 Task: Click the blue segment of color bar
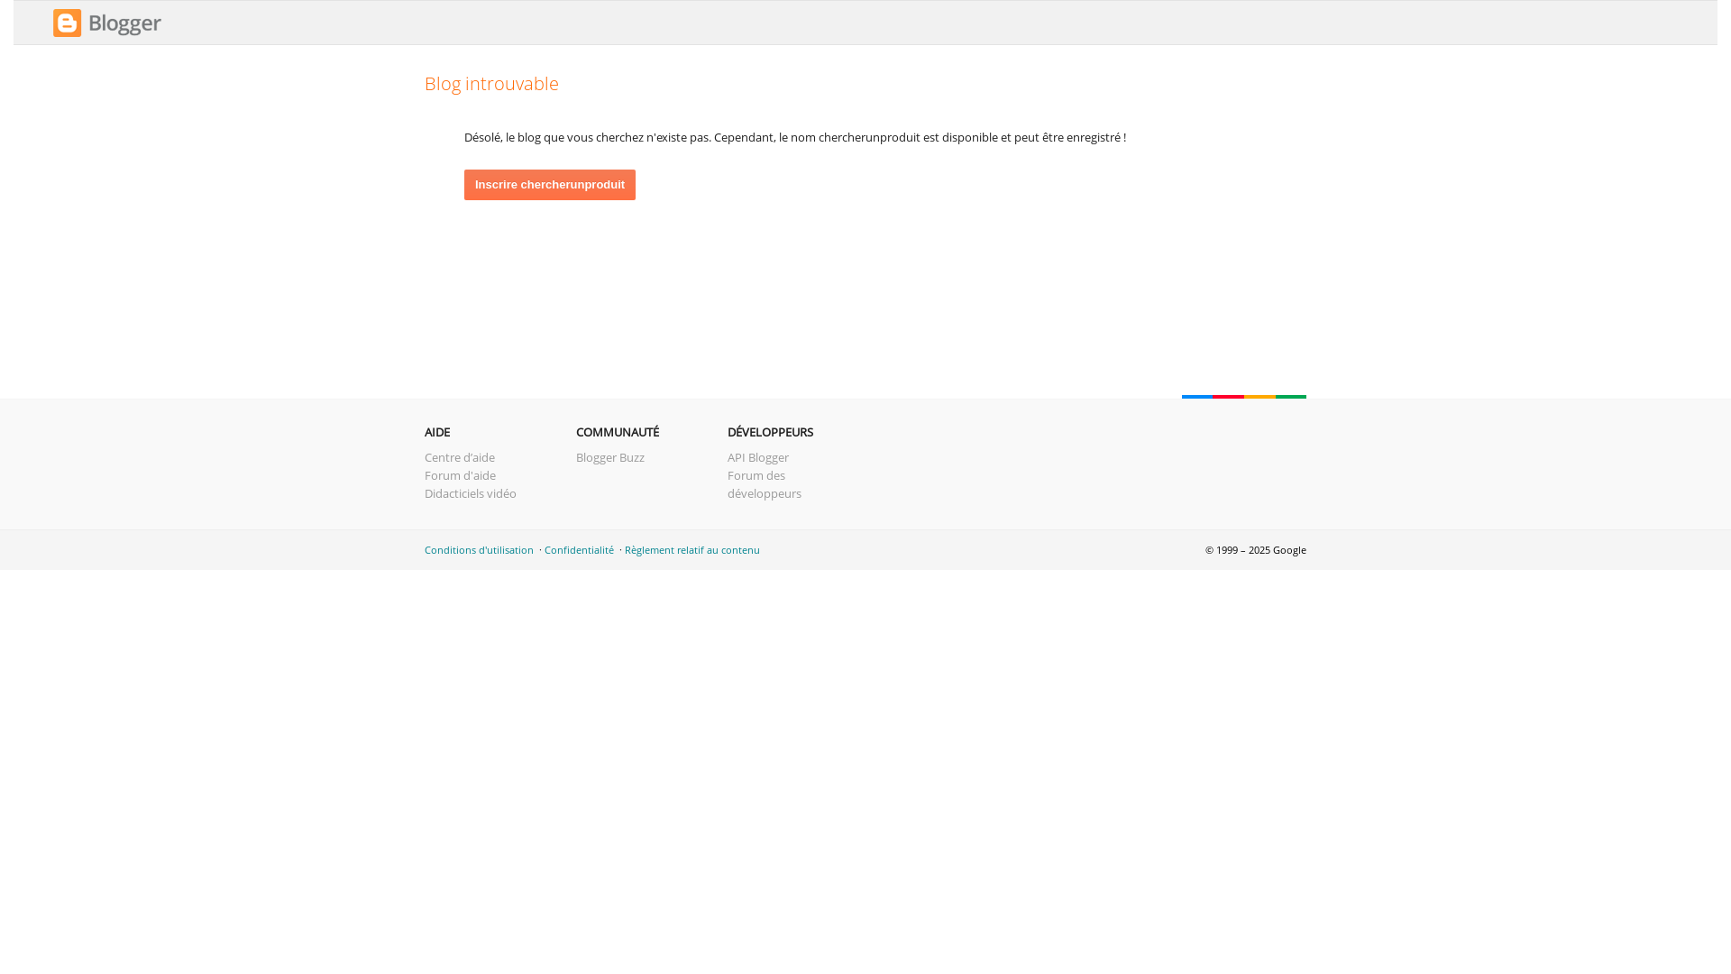coord(1197,396)
